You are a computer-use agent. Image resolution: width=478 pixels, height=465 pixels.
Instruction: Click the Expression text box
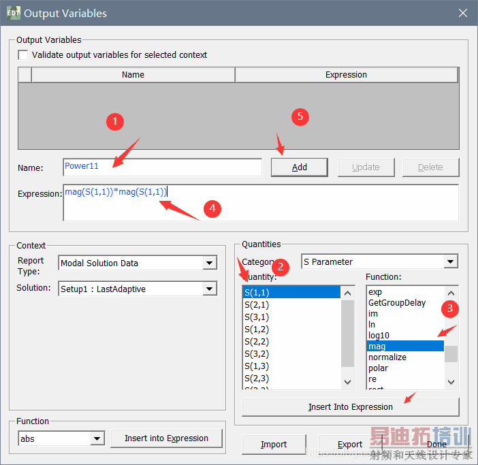(261, 203)
